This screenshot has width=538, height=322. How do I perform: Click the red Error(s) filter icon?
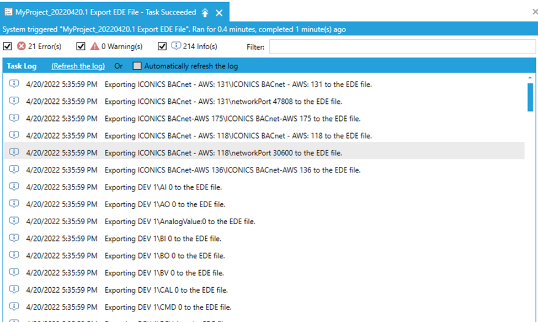click(22, 46)
